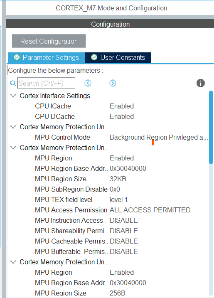This screenshot has width=214, height=298.
Task: Change CPU DCache Enabled value
Action: [122, 116]
